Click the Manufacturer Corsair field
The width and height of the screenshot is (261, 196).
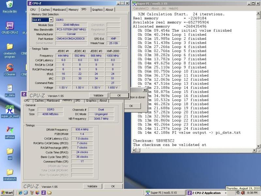[x=71, y=34]
